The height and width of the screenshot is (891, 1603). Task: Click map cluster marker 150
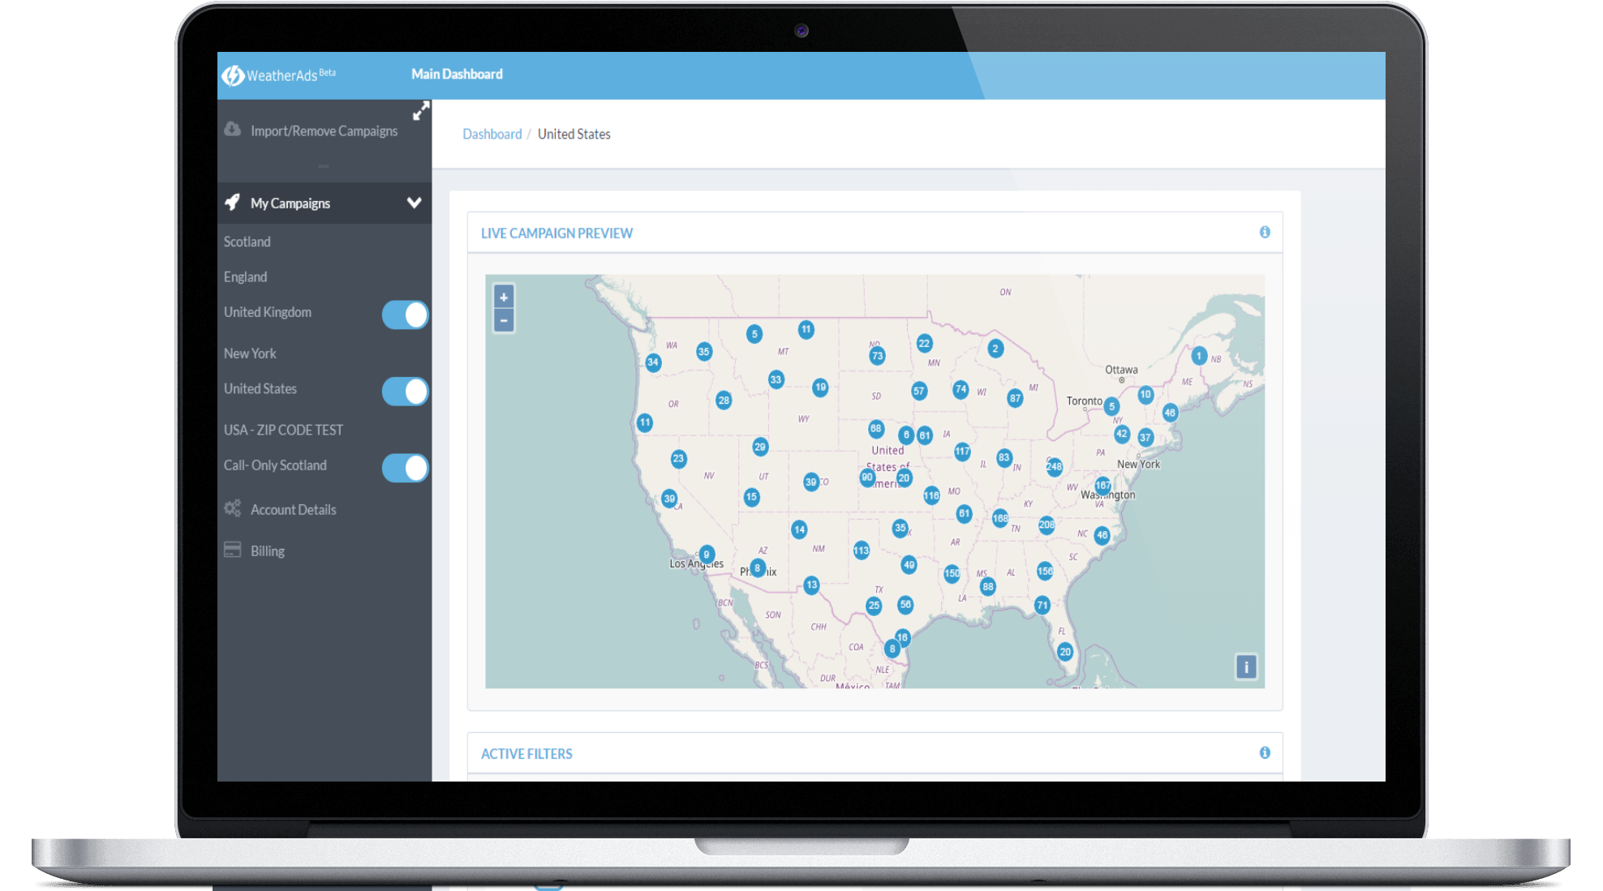[952, 573]
